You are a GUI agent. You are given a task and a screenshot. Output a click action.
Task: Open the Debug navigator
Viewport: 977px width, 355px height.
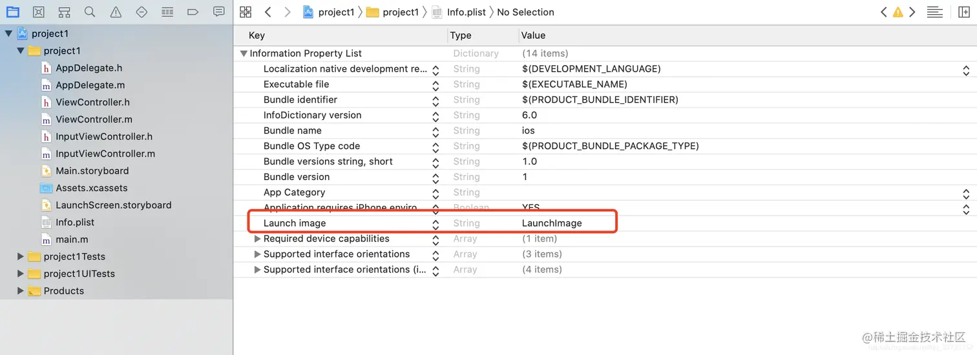coord(167,12)
